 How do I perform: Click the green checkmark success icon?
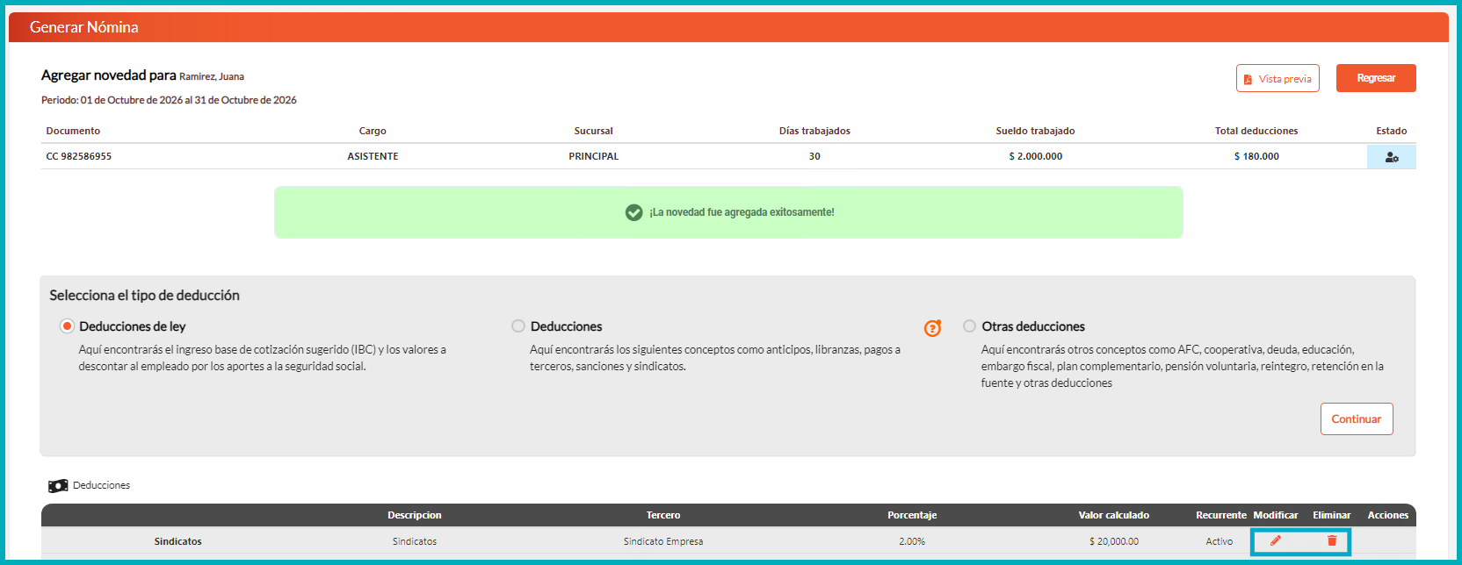pyautogui.click(x=633, y=212)
